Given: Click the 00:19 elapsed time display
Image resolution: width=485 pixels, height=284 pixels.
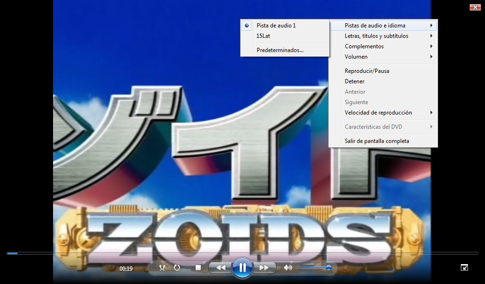Looking at the screenshot, I should (x=126, y=269).
